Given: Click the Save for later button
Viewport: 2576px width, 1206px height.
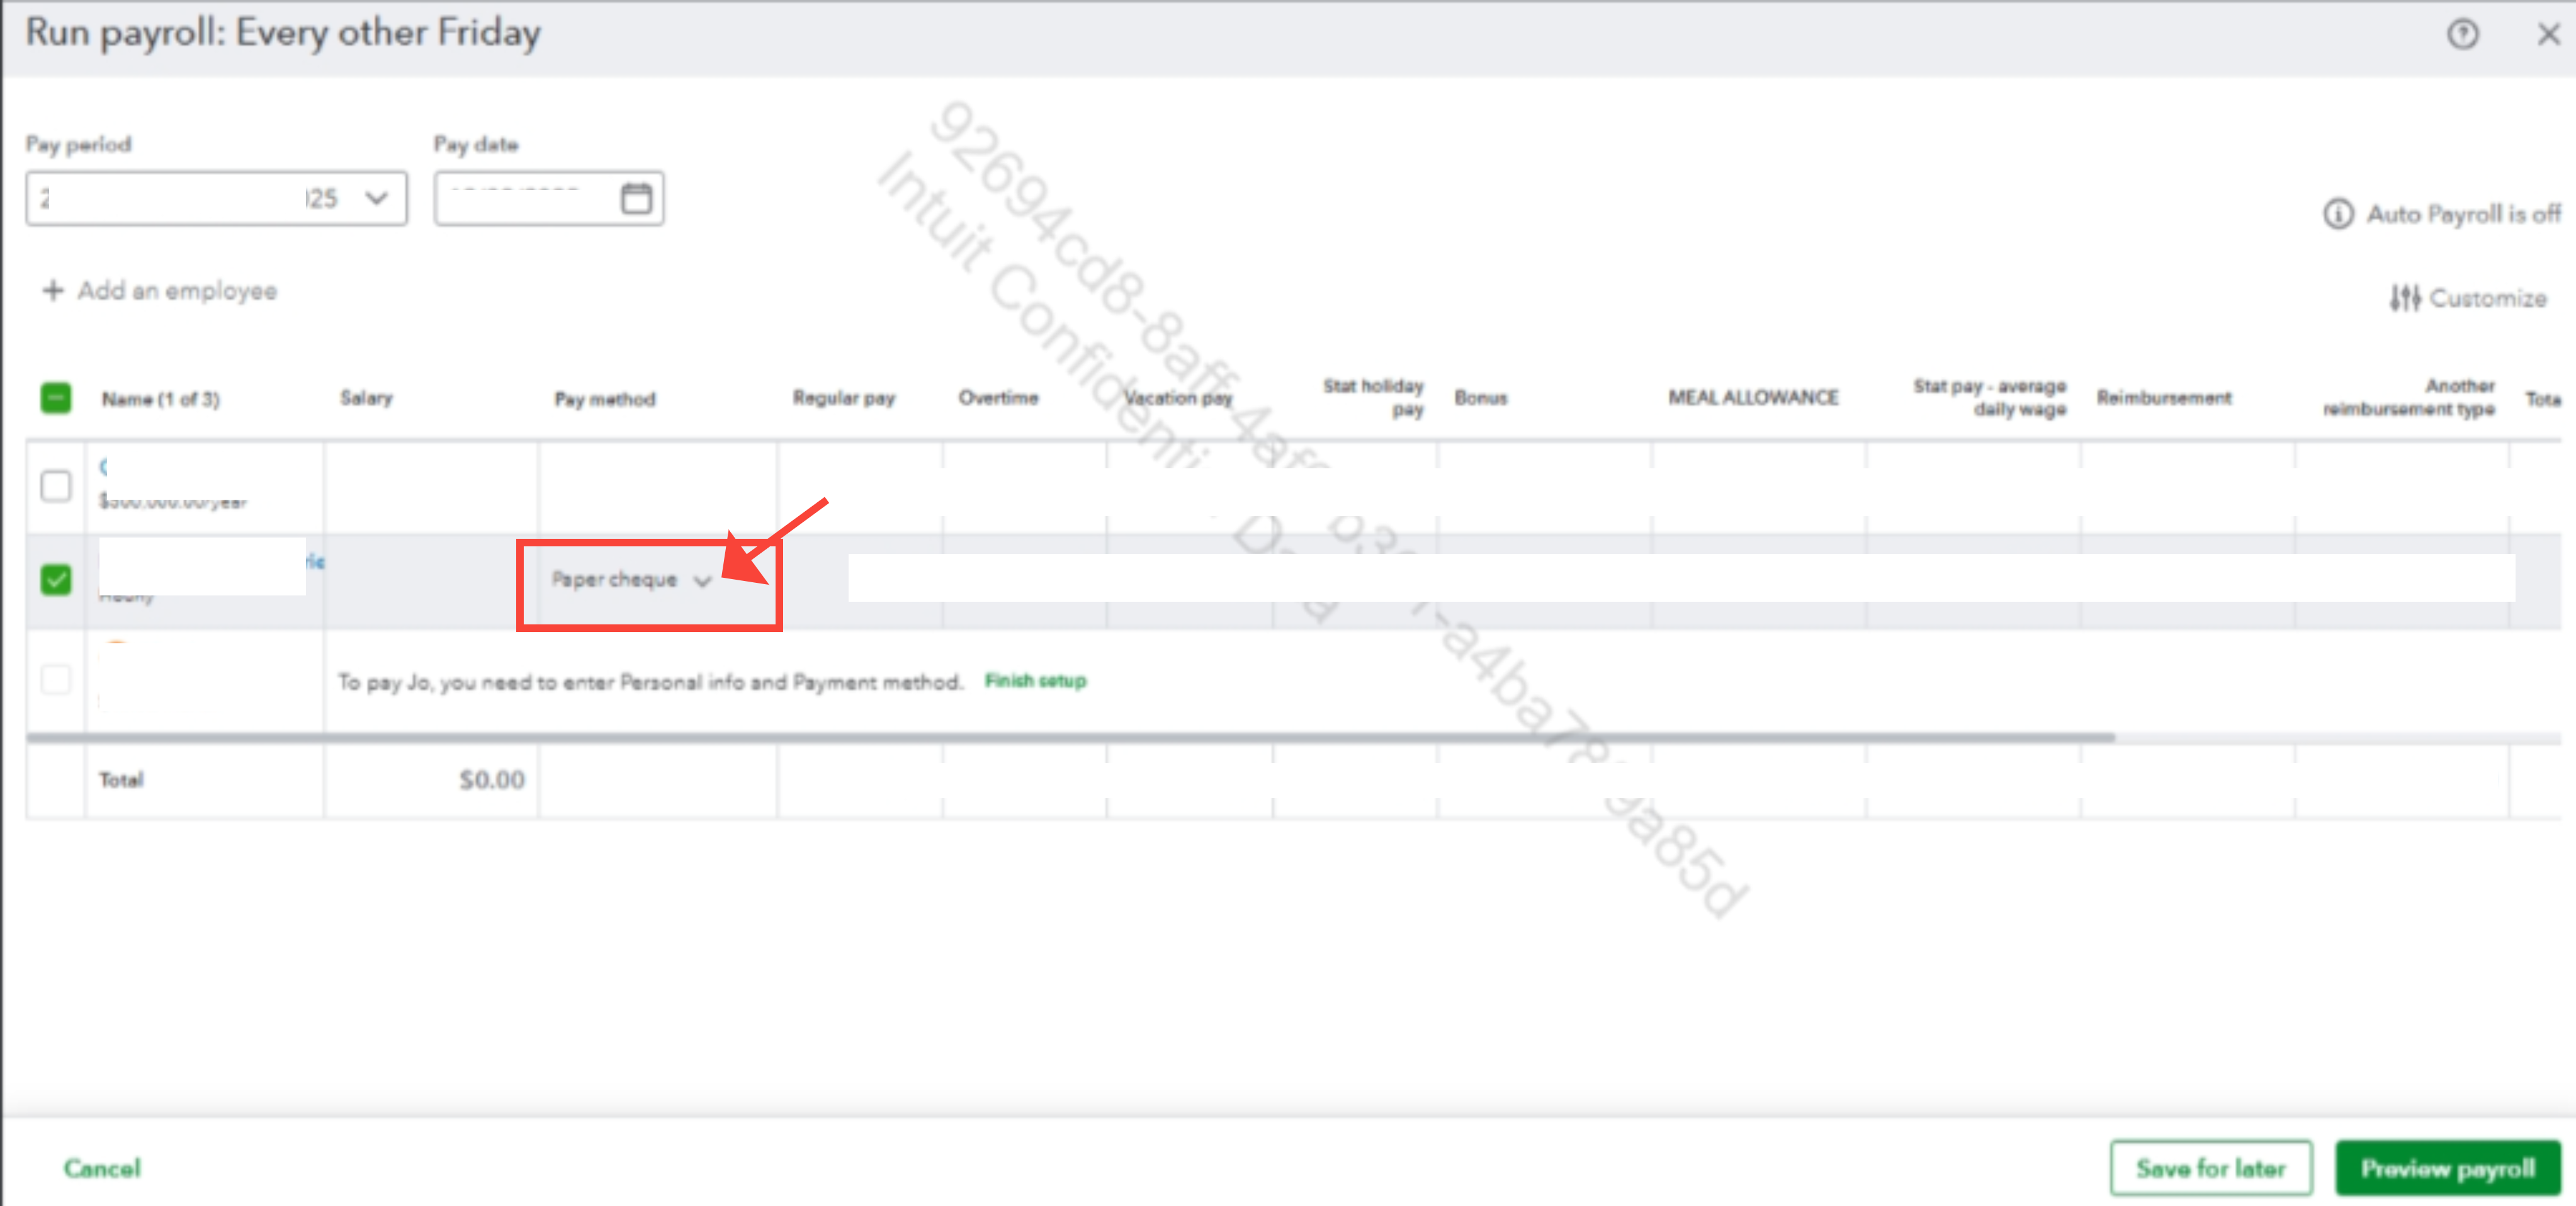Looking at the screenshot, I should click(x=2210, y=1168).
